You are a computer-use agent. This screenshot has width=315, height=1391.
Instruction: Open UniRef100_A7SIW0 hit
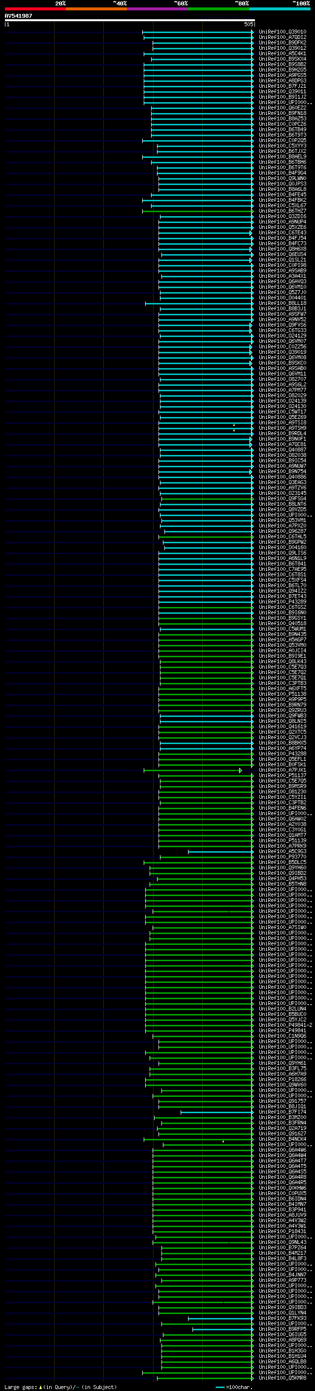[x=283, y=927]
